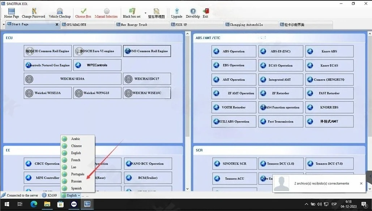The width and height of the screenshot is (372, 211).
Task: Open the Home Page toolbar icon
Action: click(12, 13)
